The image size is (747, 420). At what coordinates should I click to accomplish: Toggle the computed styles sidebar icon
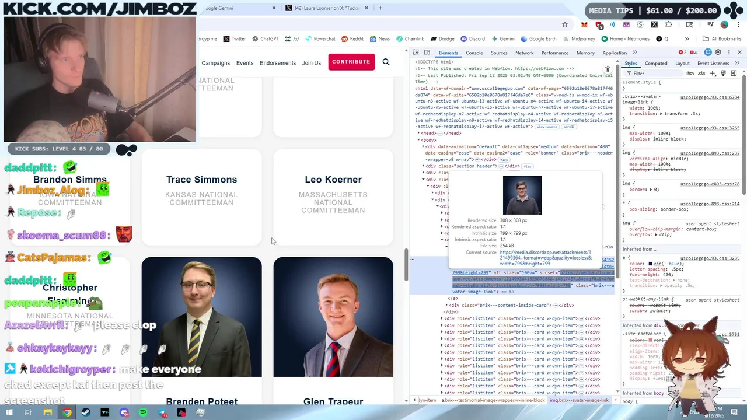734,73
